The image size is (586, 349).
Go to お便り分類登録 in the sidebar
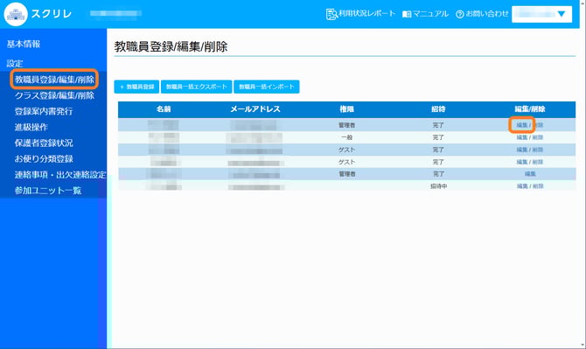coord(44,159)
